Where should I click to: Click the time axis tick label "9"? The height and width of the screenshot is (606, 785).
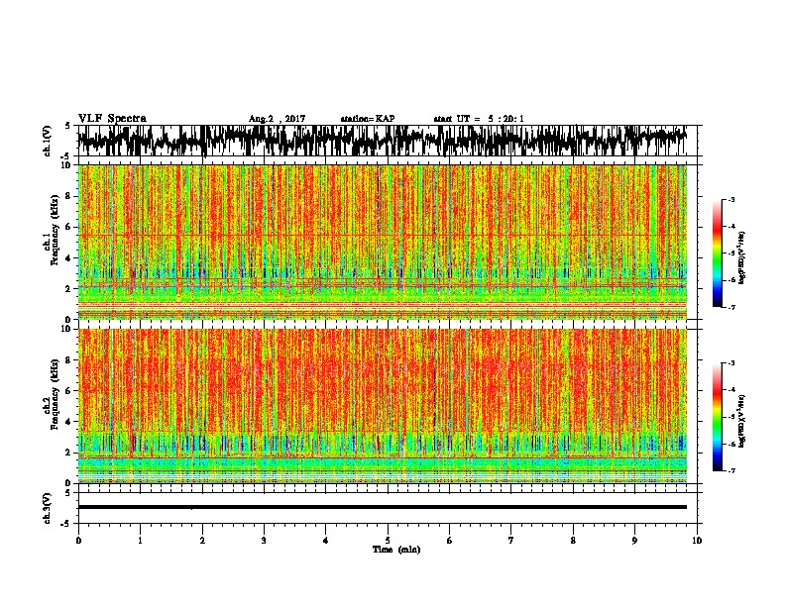pos(634,541)
